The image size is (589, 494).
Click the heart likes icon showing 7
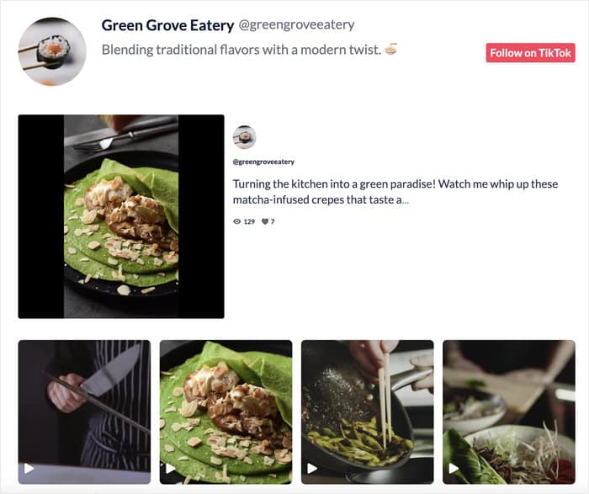pos(265,221)
